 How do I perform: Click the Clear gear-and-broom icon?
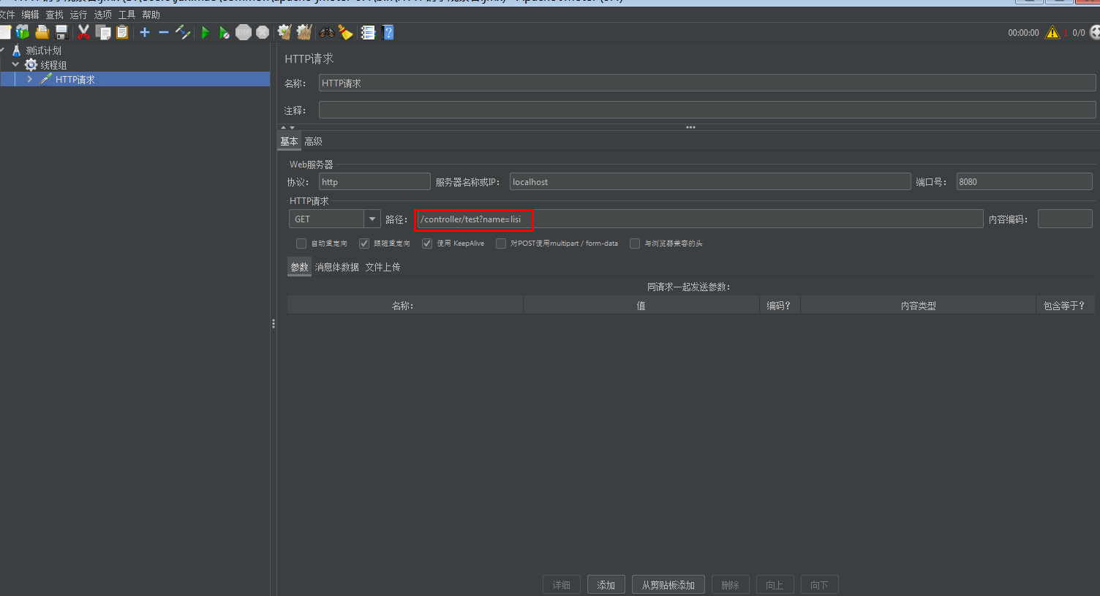tap(285, 32)
